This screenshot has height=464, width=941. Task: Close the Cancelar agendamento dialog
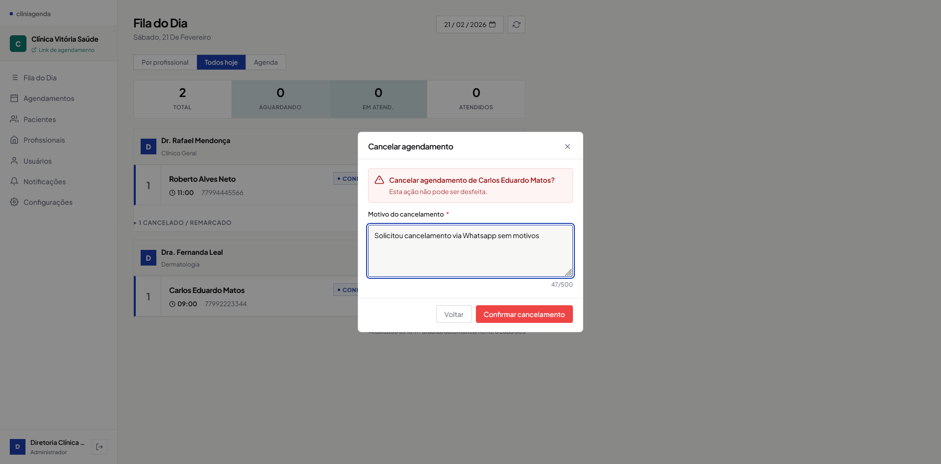pyautogui.click(x=567, y=146)
